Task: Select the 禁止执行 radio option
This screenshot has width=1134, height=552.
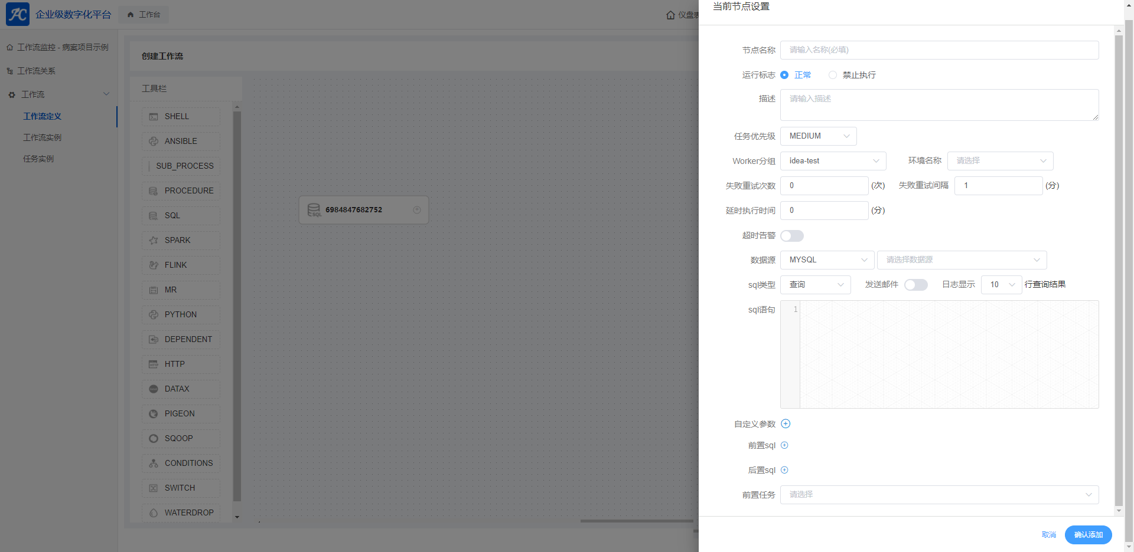Action: point(833,75)
